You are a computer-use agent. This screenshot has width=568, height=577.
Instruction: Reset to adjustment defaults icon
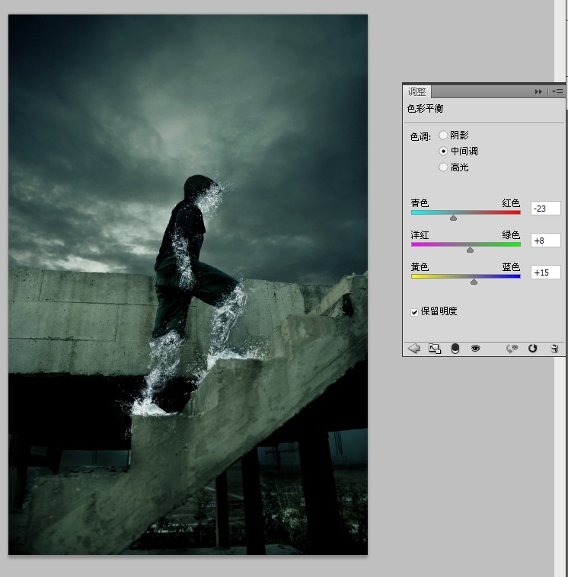click(x=533, y=348)
